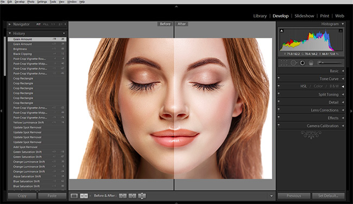Clear History with the X icon
The height and width of the screenshot is (204, 353).
(64, 33)
